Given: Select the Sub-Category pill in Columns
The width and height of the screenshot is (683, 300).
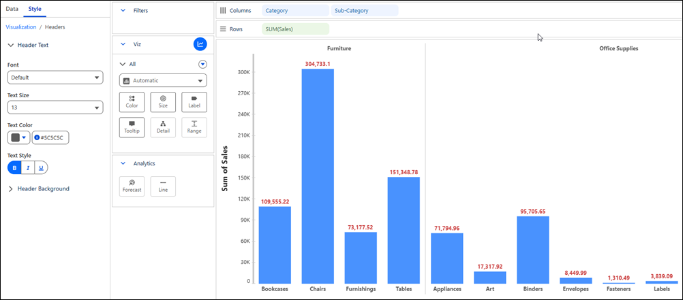Looking at the screenshot, I should (x=365, y=10).
